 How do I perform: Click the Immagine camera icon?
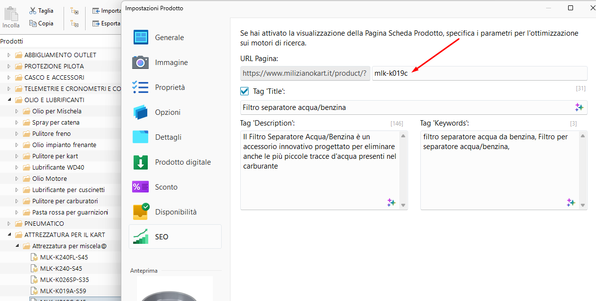(x=140, y=63)
